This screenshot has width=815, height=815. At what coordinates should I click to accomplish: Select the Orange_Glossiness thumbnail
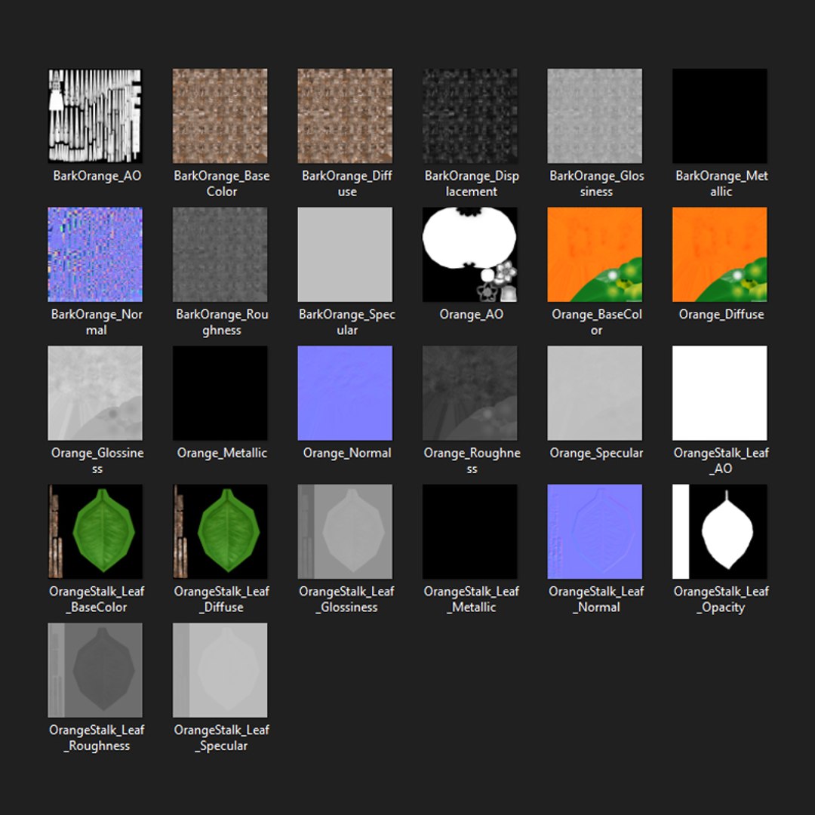[95, 393]
